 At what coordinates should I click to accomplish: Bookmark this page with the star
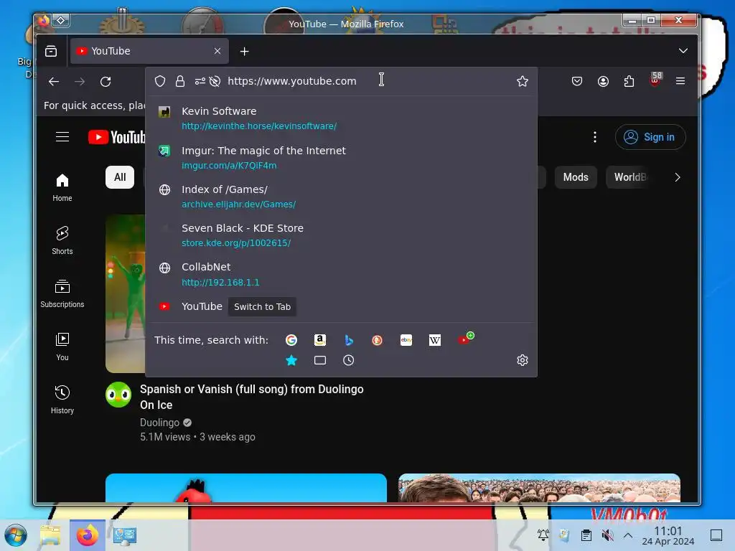click(x=523, y=81)
